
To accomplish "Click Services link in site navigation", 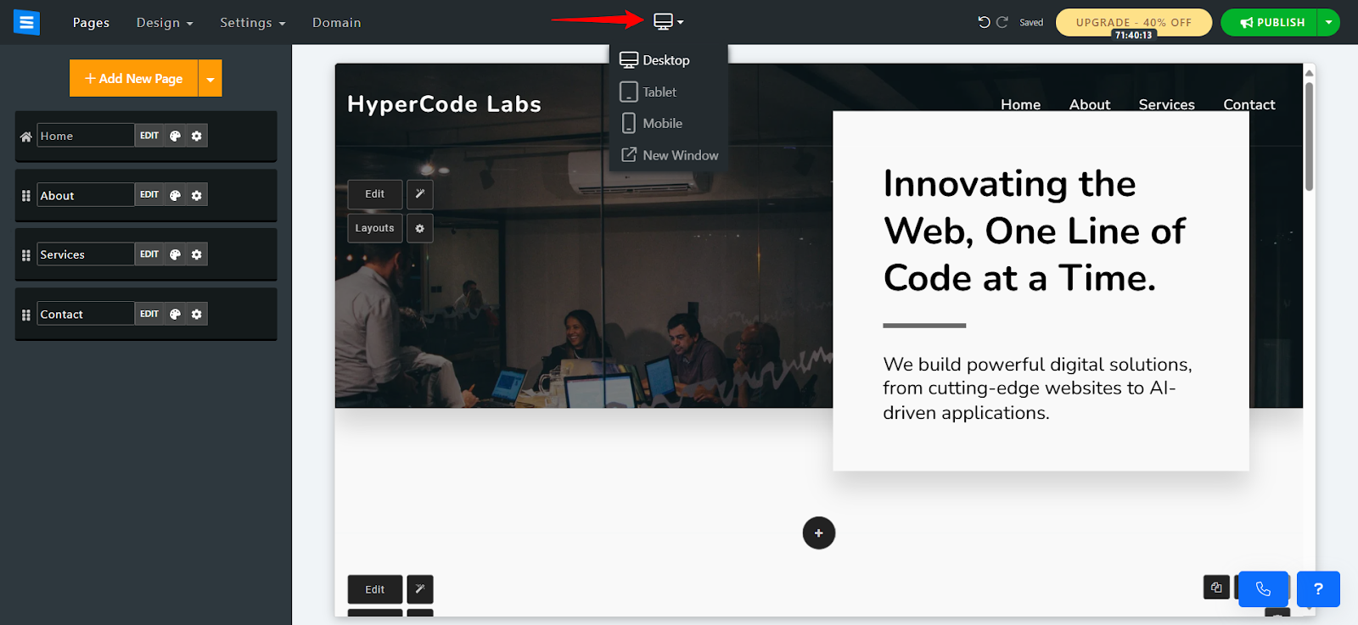I will [1166, 104].
